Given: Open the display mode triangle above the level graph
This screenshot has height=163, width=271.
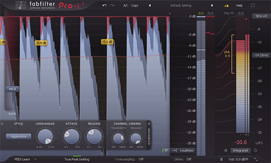Looking at the screenshot, I should pyautogui.click(x=170, y=14).
